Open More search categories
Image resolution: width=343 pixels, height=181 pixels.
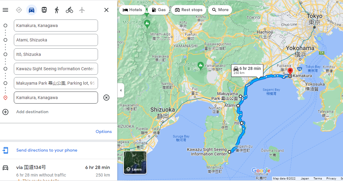coord(220,10)
